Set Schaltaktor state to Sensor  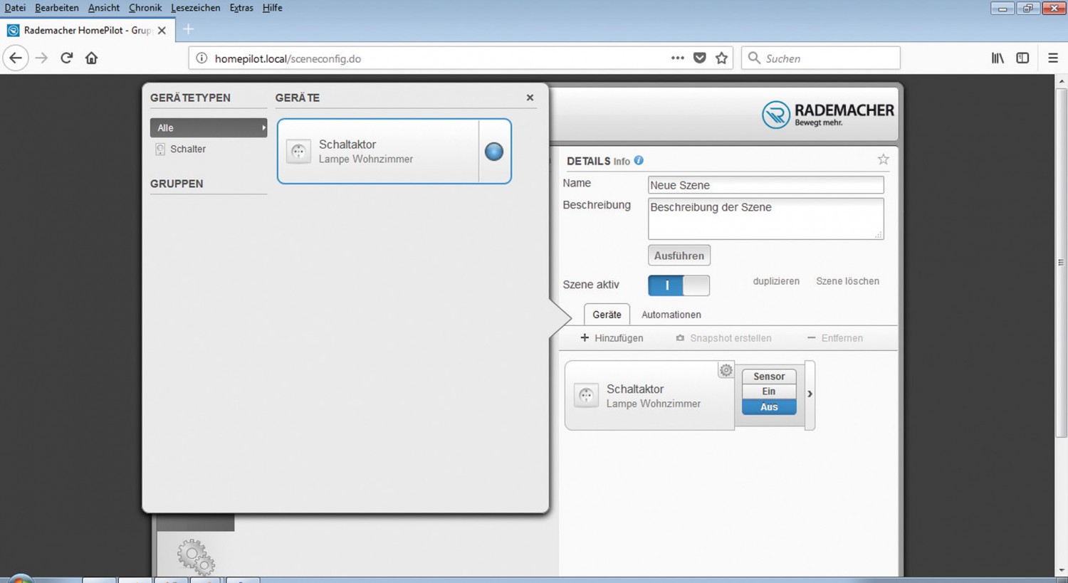tap(769, 377)
